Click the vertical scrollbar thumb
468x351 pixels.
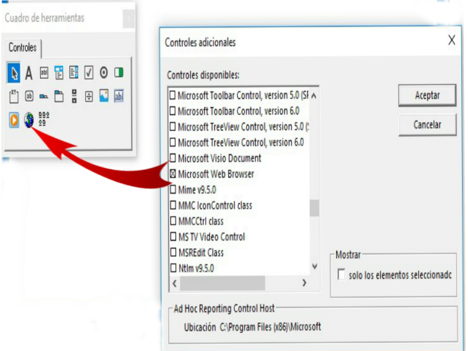(x=314, y=208)
